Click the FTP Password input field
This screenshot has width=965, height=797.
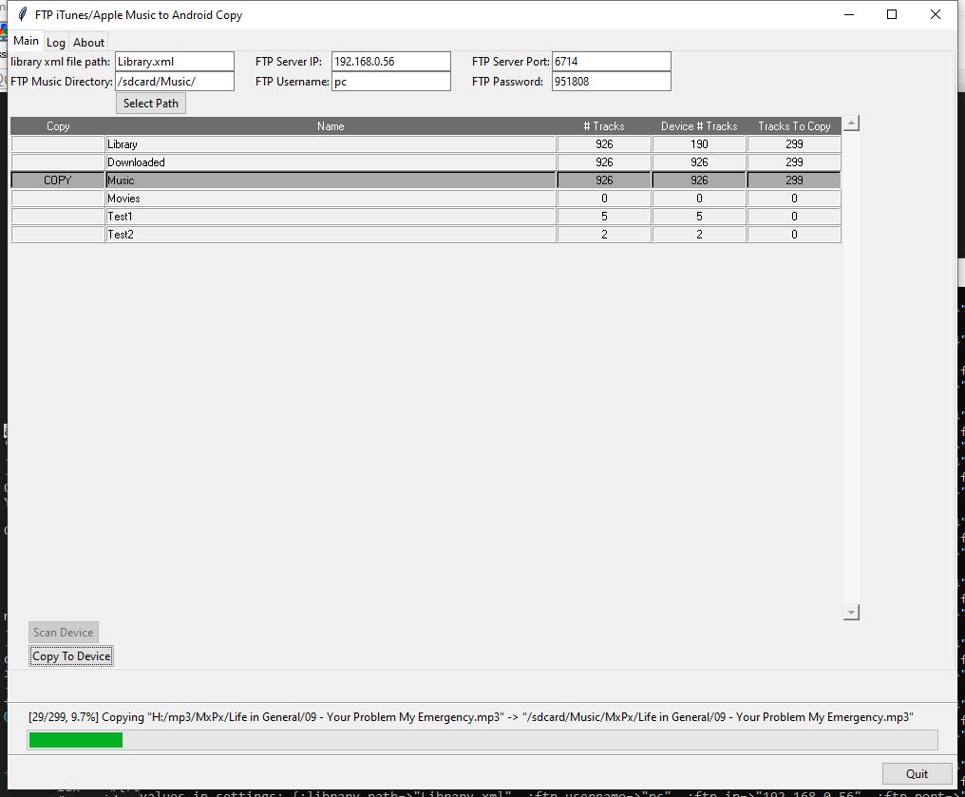pos(611,81)
